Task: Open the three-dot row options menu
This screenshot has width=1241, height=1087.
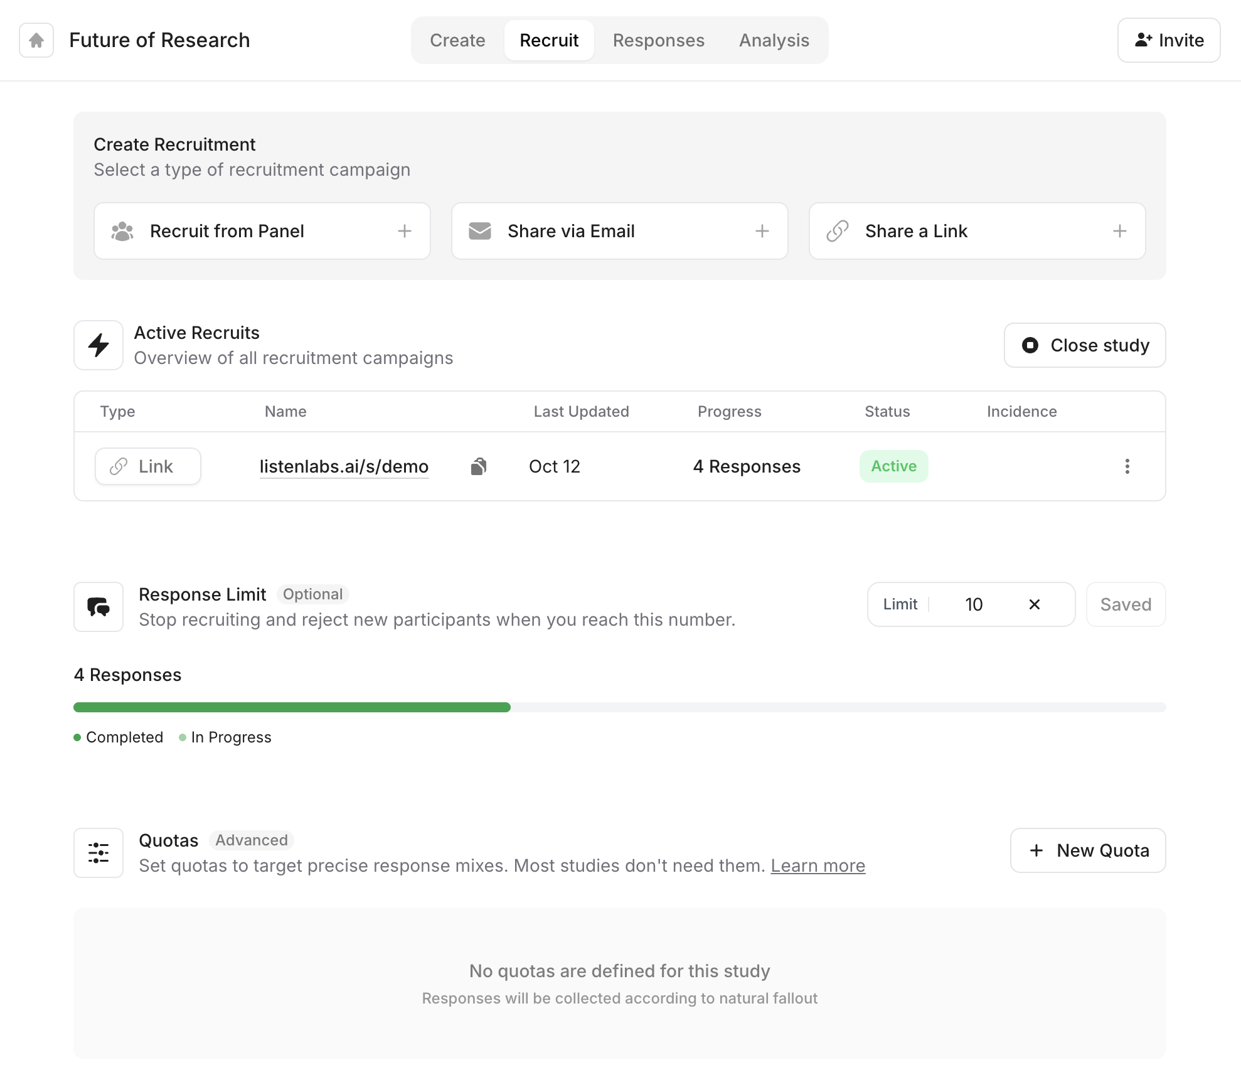Action: [x=1127, y=466]
